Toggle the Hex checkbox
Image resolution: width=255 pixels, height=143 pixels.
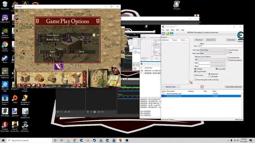pyautogui.click(x=198, y=46)
